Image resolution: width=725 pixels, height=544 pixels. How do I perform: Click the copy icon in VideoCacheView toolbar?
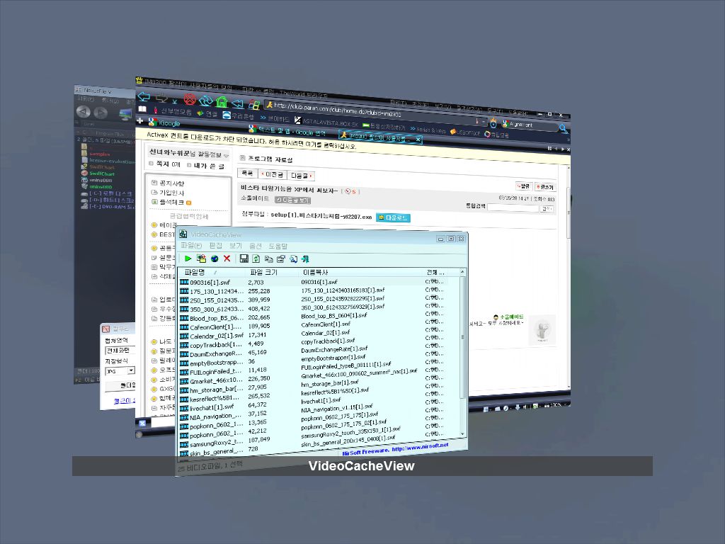(268, 259)
